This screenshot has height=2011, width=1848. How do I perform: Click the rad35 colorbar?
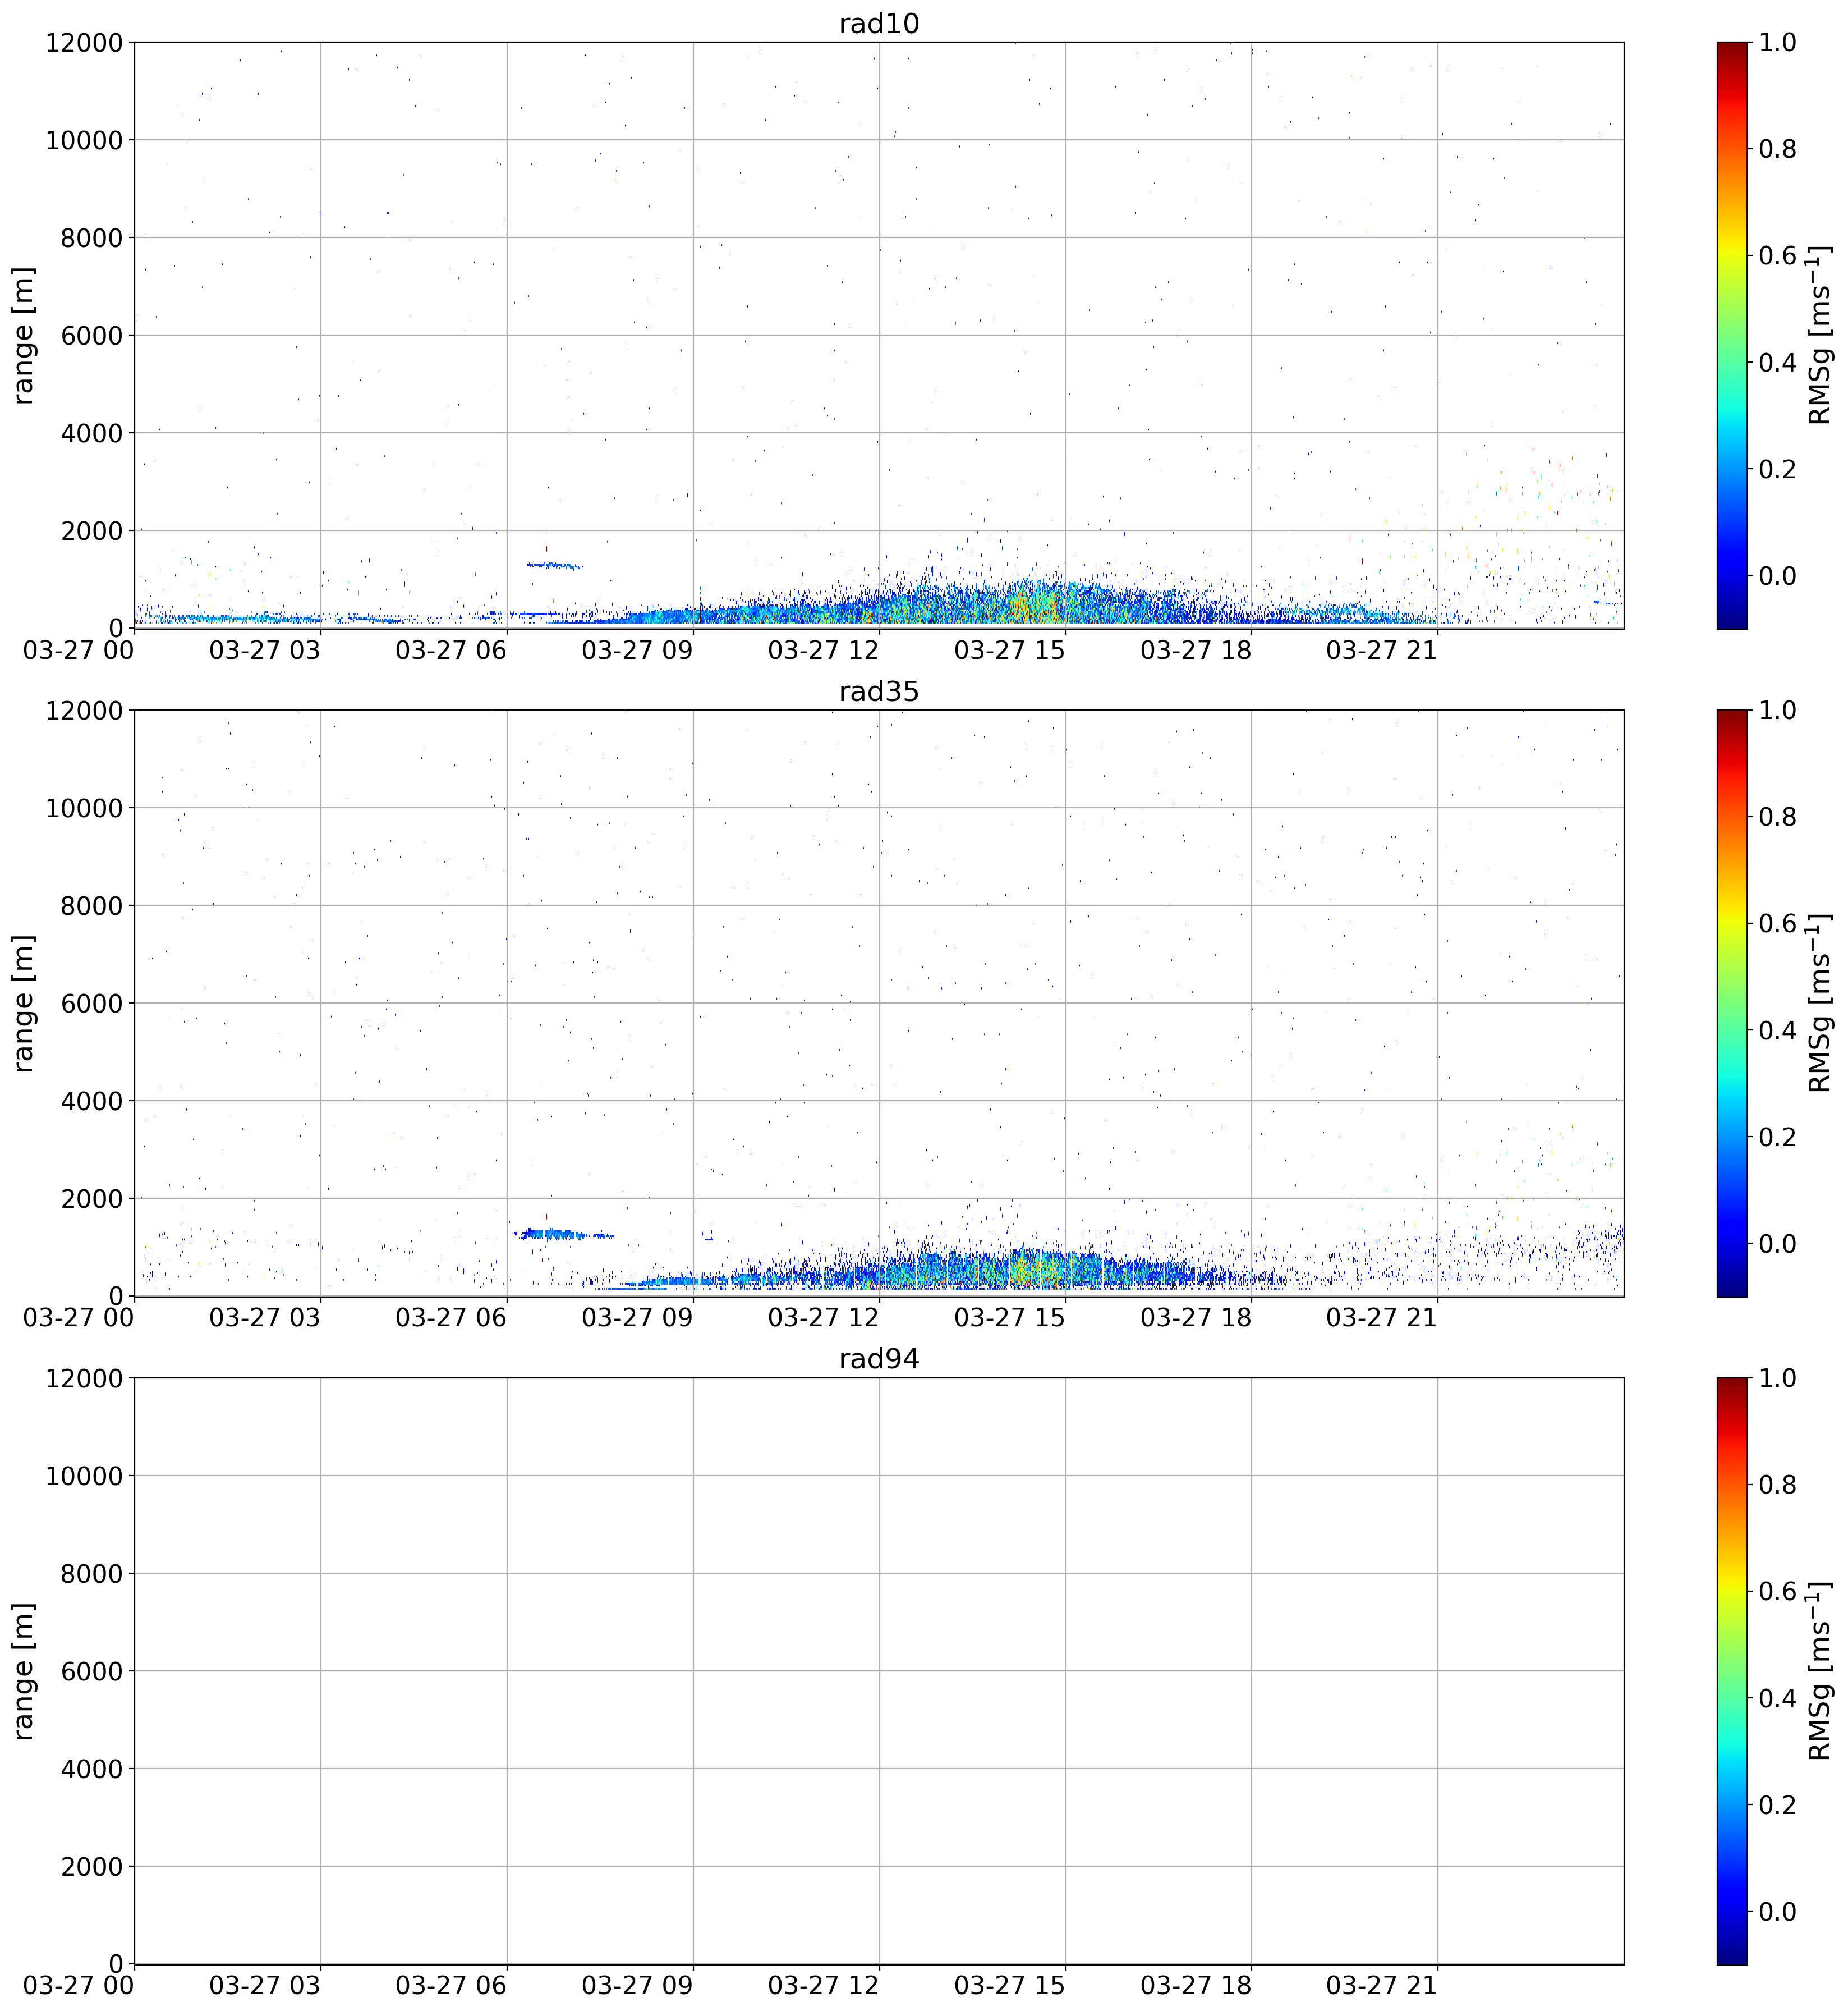[1732, 1004]
